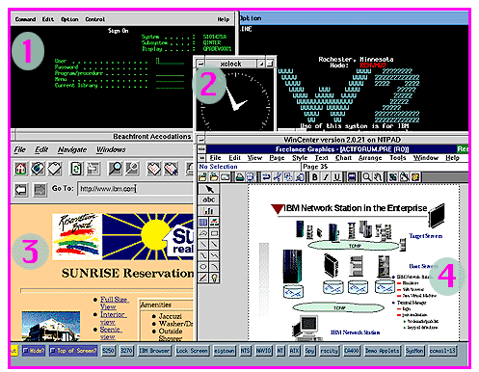The width and height of the screenshot is (479, 372).
Task: Click the bookmark list icon with red lines
Action: (154, 169)
